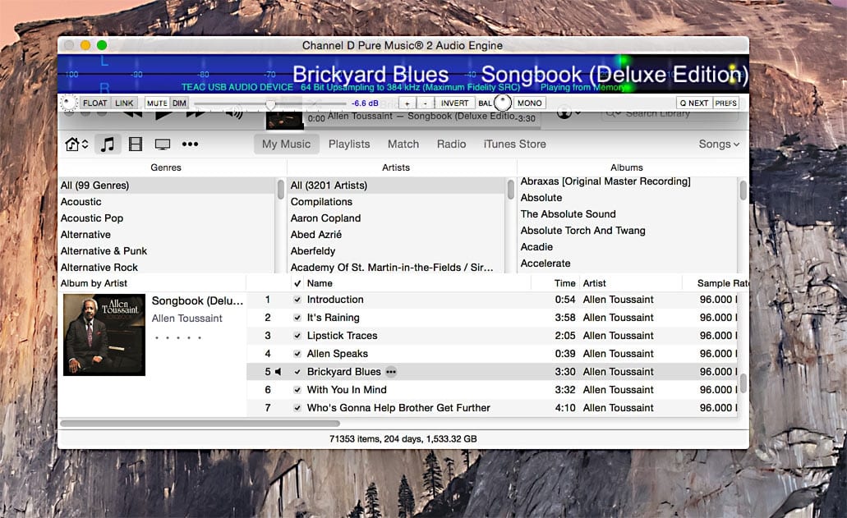Open the Music library view icon
The height and width of the screenshot is (518, 847).
108,144
